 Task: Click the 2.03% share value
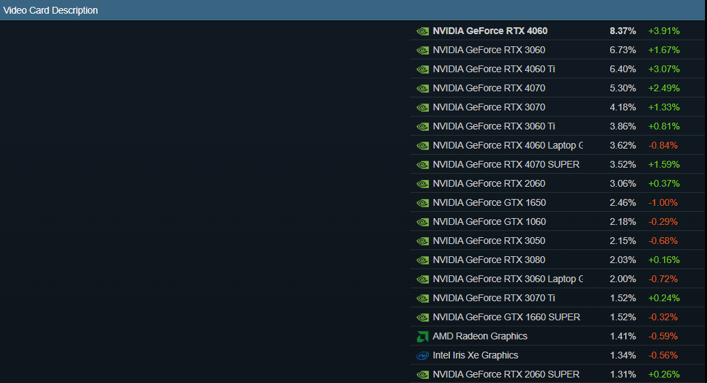[x=622, y=260]
